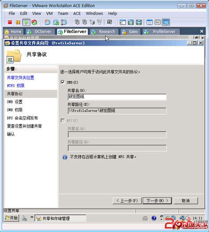Click the disabled NFS (F) checkbox
Screen dimensions: 209x232
point(63,120)
